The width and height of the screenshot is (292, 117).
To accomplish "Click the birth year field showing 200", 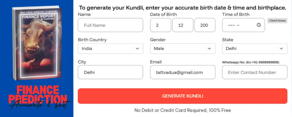I will pos(205,25).
